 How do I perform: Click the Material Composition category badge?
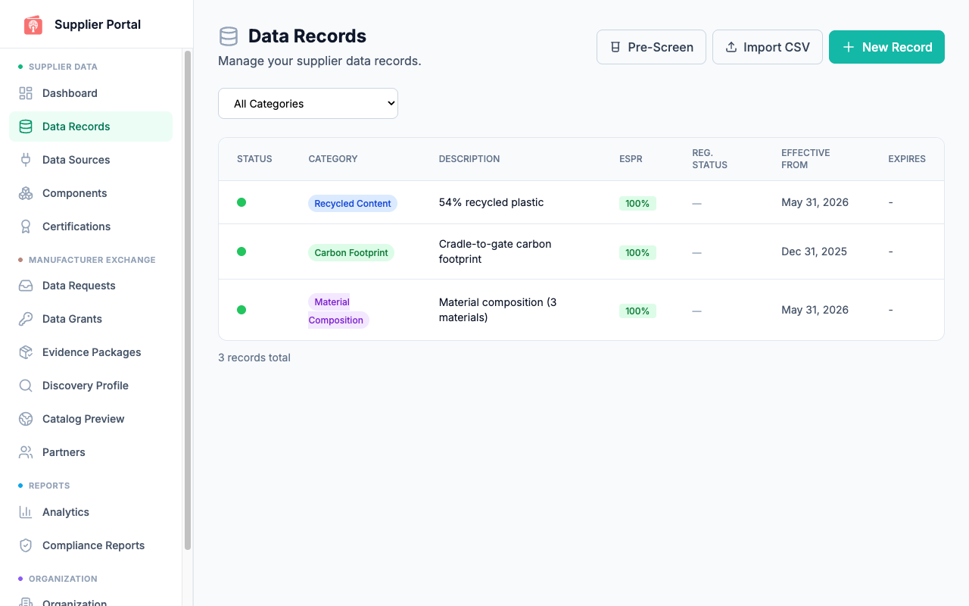[x=338, y=311]
